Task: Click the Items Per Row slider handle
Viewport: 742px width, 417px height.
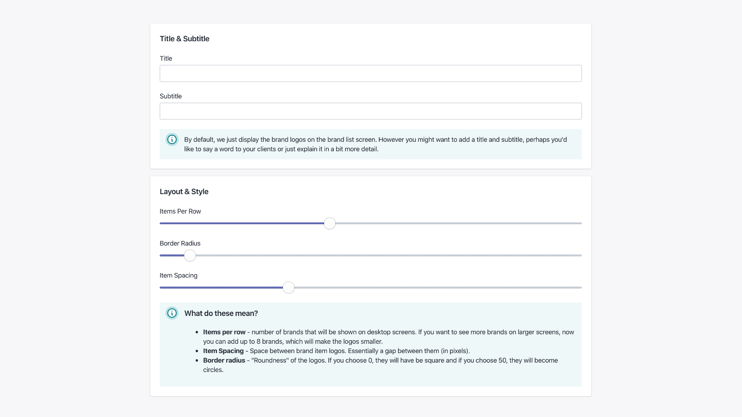Action: point(330,223)
